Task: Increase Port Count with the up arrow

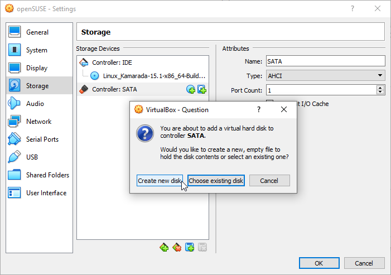Action: point(380,88)
